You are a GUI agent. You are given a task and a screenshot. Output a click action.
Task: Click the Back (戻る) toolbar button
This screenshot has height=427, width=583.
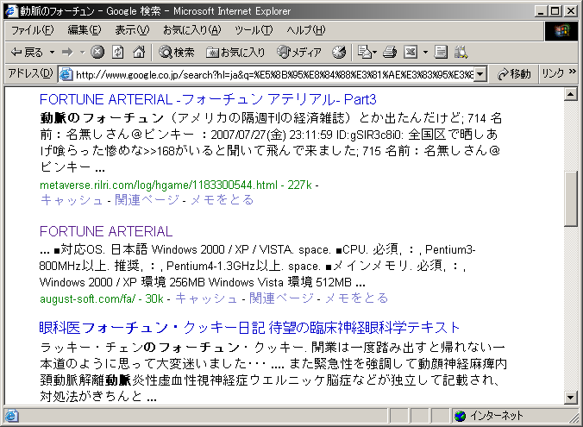(x=27, y=52)
